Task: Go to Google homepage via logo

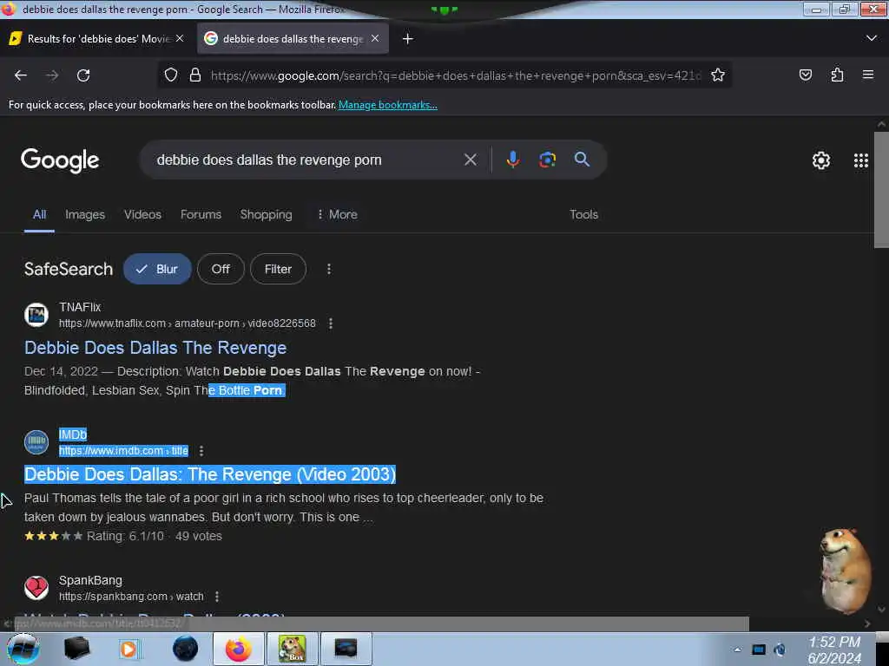Action: click(60, 160)
